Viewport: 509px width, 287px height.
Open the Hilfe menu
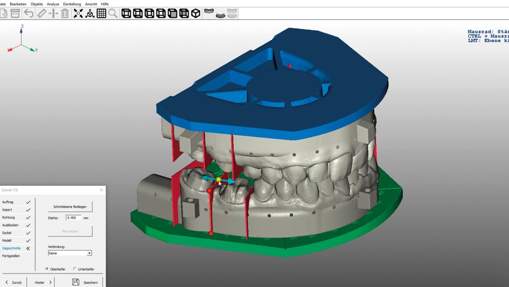(105, 4)
